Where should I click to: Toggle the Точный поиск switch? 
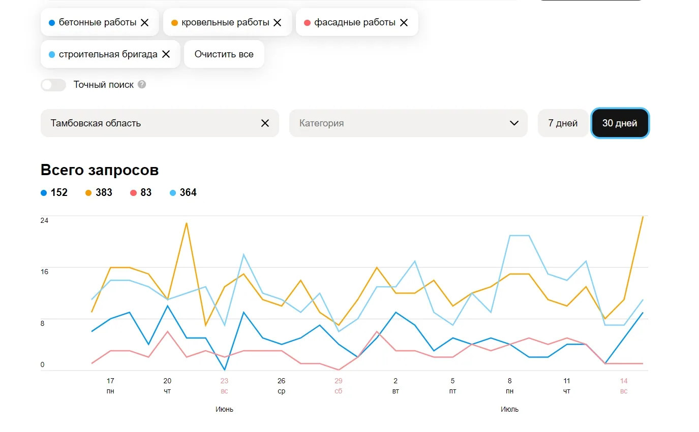coord(53,85)
